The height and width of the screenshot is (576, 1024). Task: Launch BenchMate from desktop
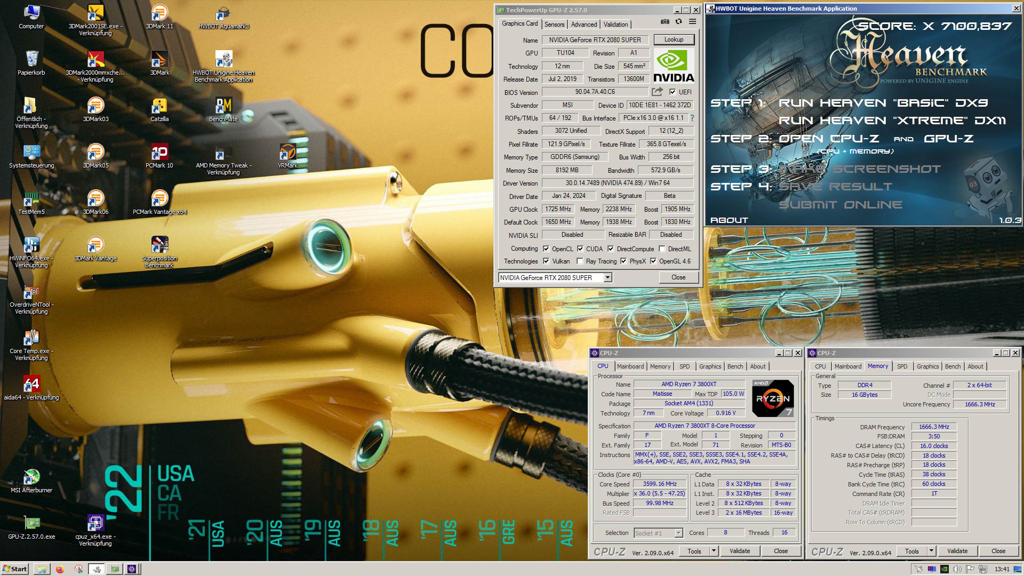click(x=223, y=109)
